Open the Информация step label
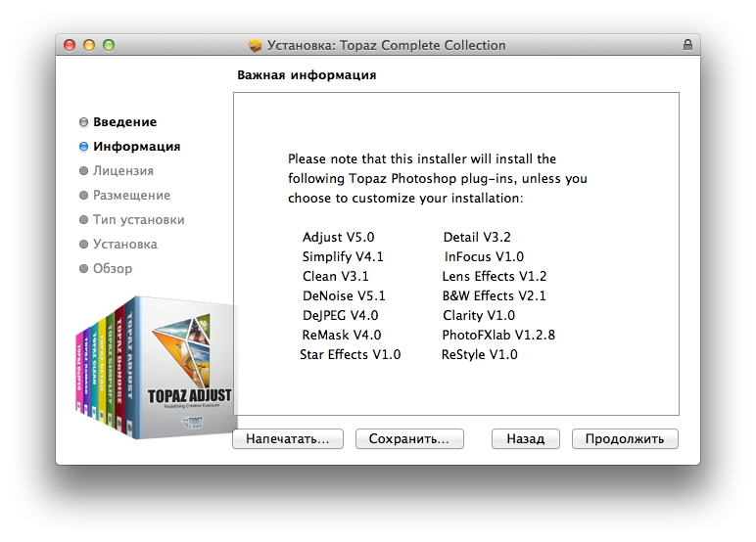 pos(137,147)
